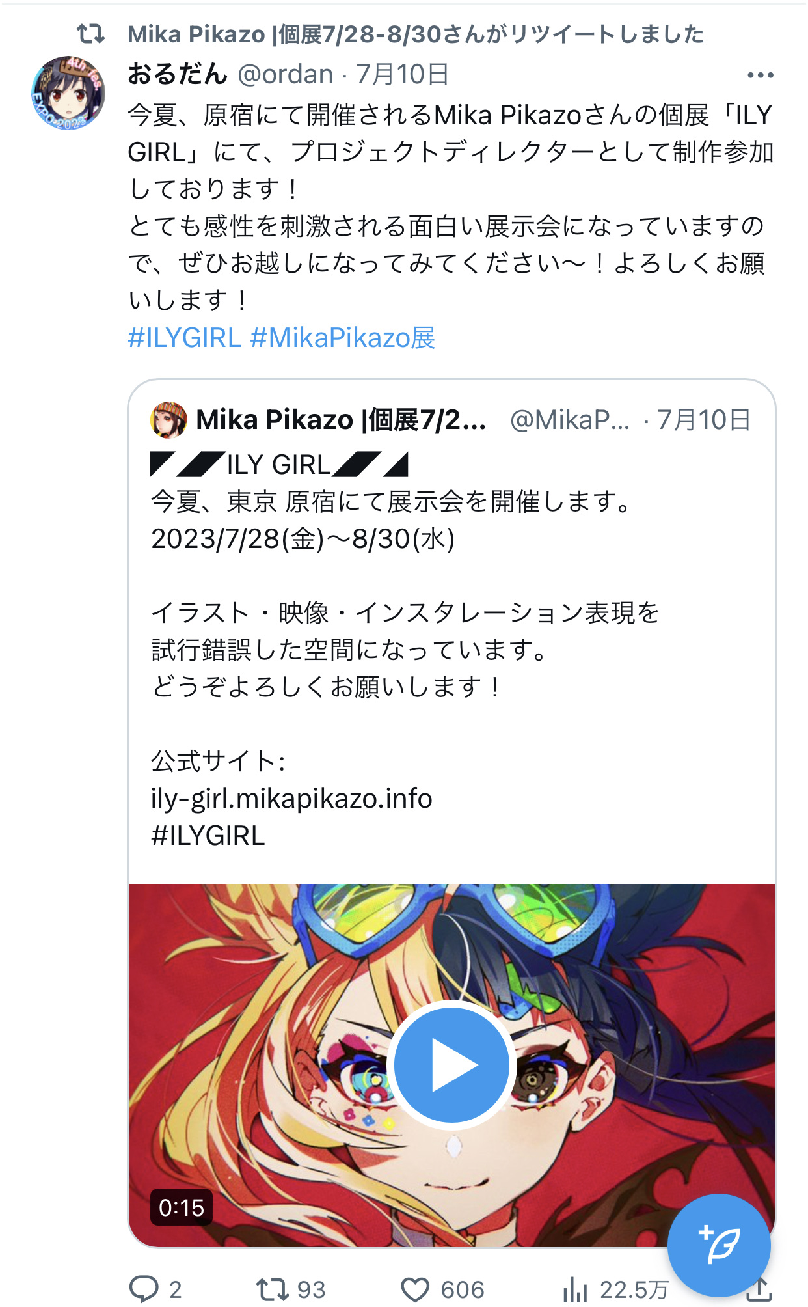This screenshot has height=1307, width=808.
Task: Open the quoted tweet's #ILYGIRL hashtag line
Action: point(208,836)
